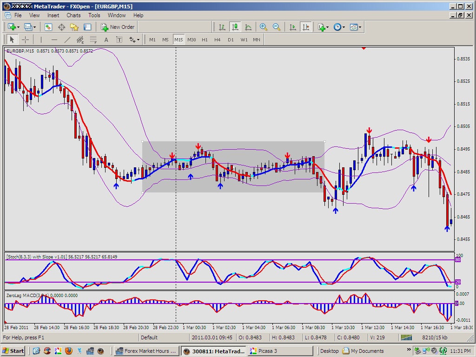Click the New Order button
476x357 pixels.
(x=118, y=27)
